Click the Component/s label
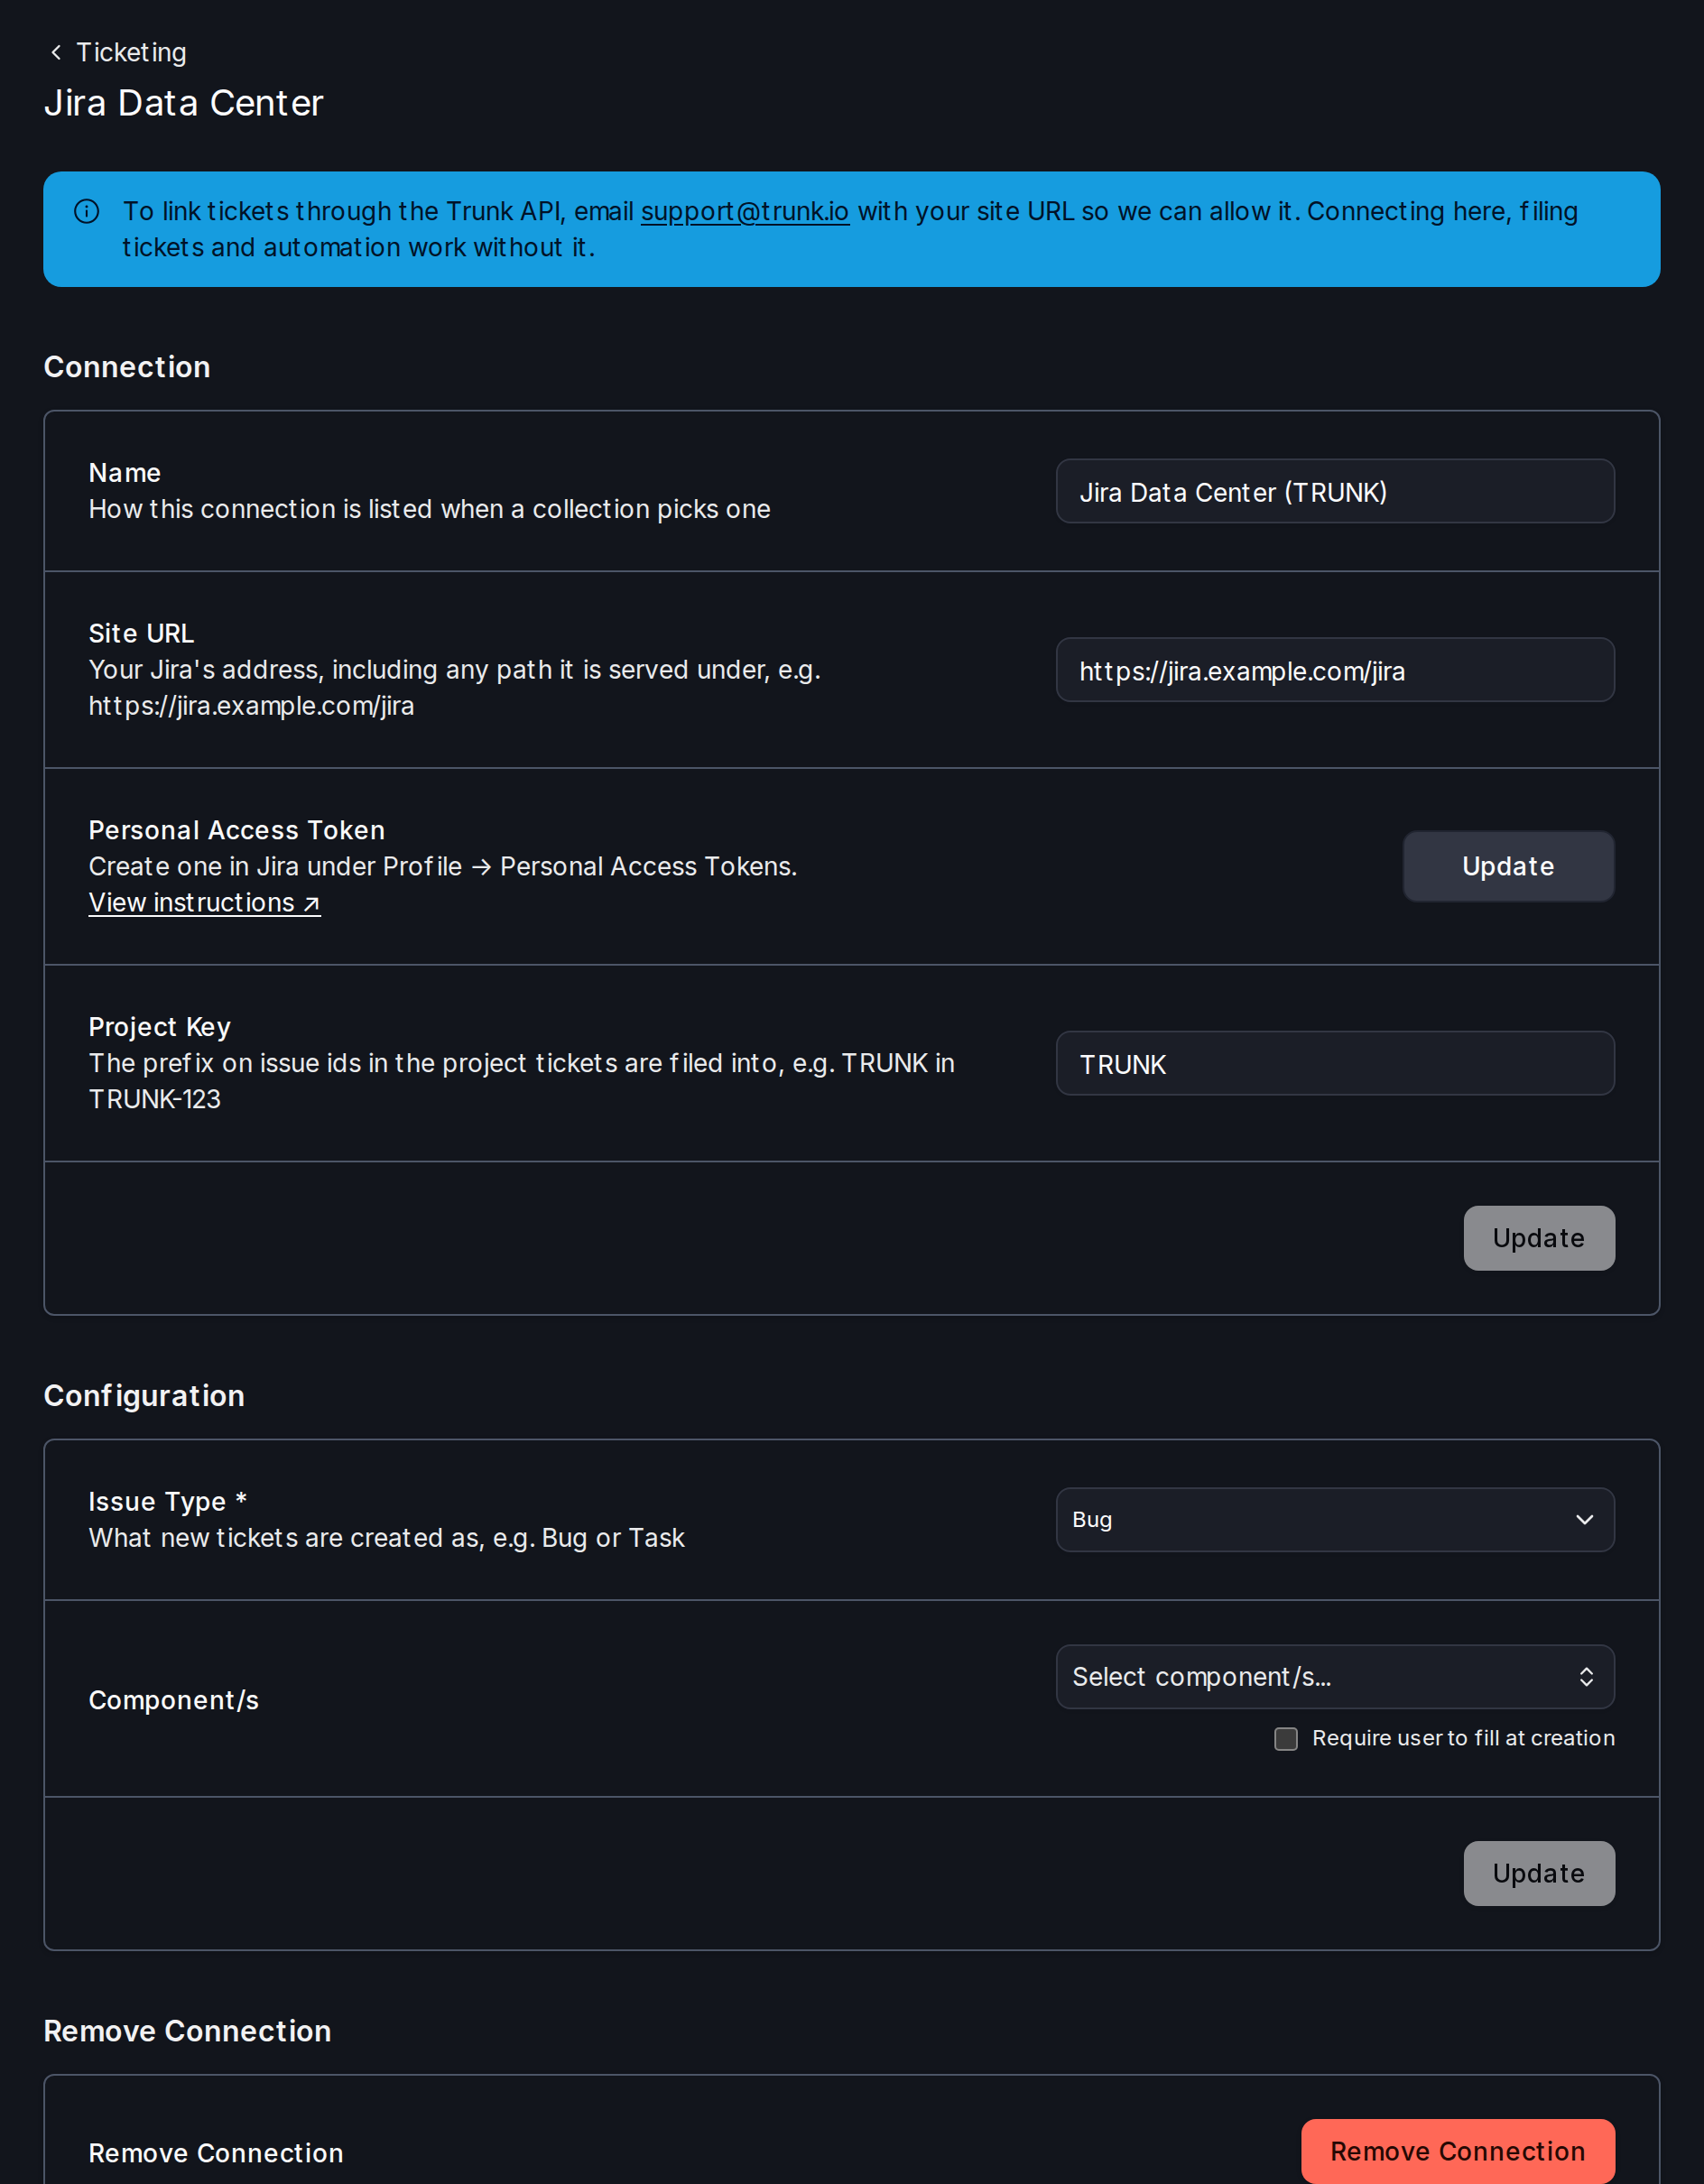 click(x=174, y=1700)
